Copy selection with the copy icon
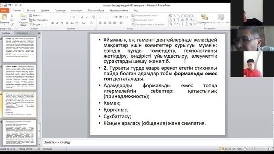 click(x=12, y=20)
